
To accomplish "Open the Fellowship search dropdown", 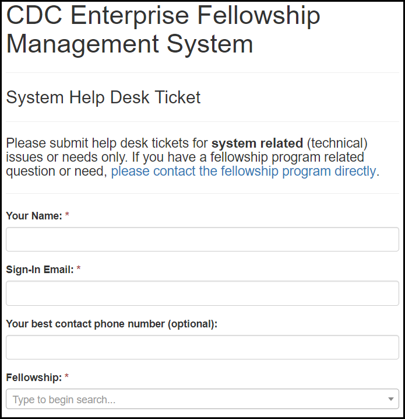I will [x=202, y=399].
